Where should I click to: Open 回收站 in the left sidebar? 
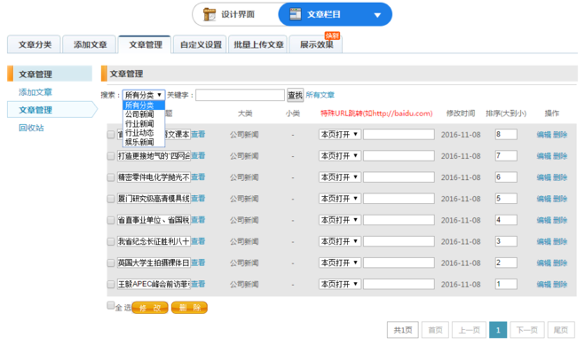click(x=31, y=128)
